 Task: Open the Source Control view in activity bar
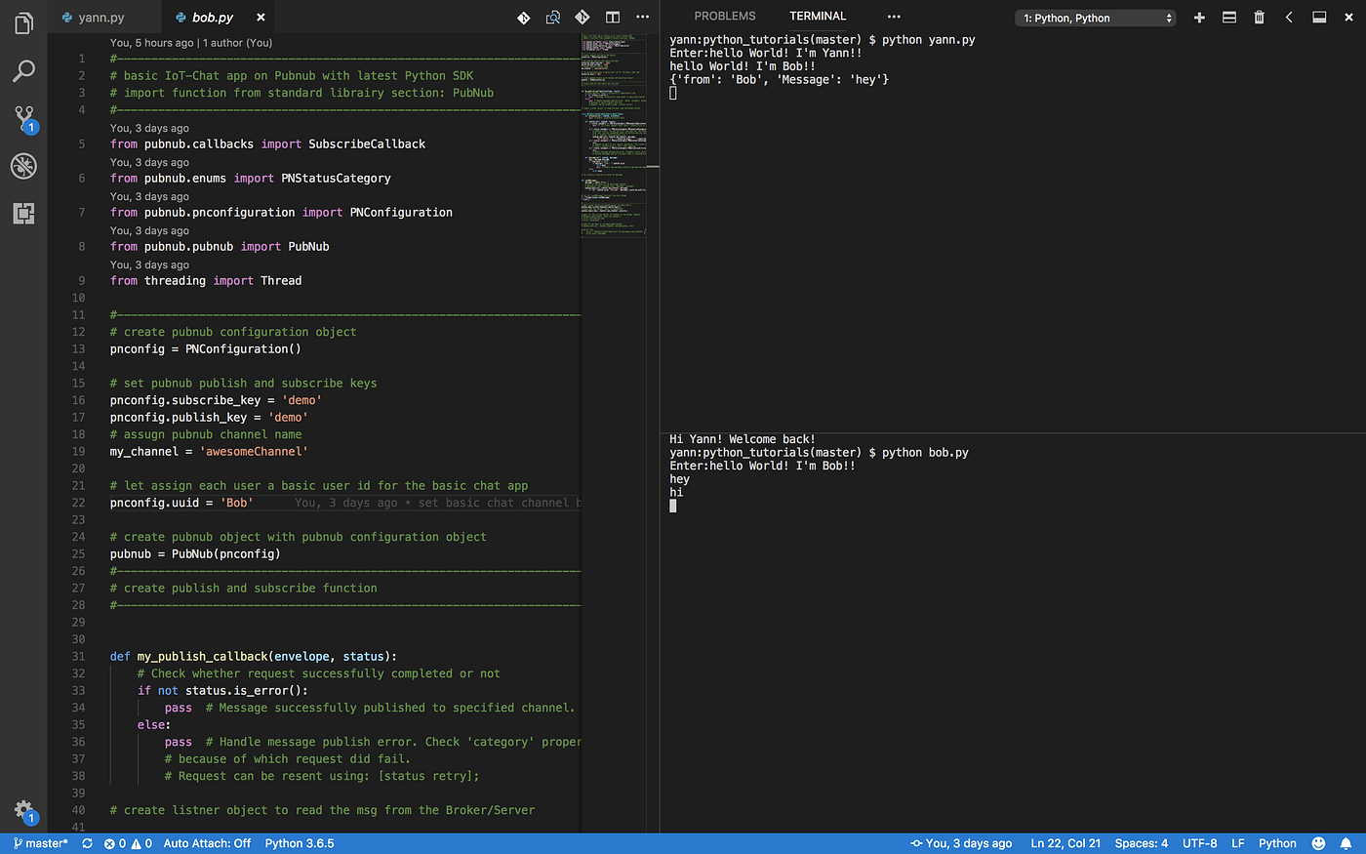coord(23,116)
